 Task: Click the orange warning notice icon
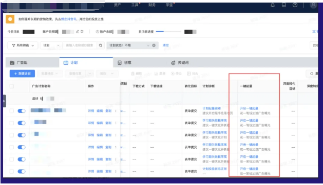10,19
